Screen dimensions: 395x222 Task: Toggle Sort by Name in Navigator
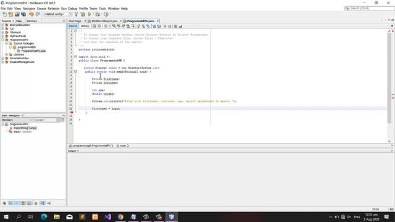point(43,203)
